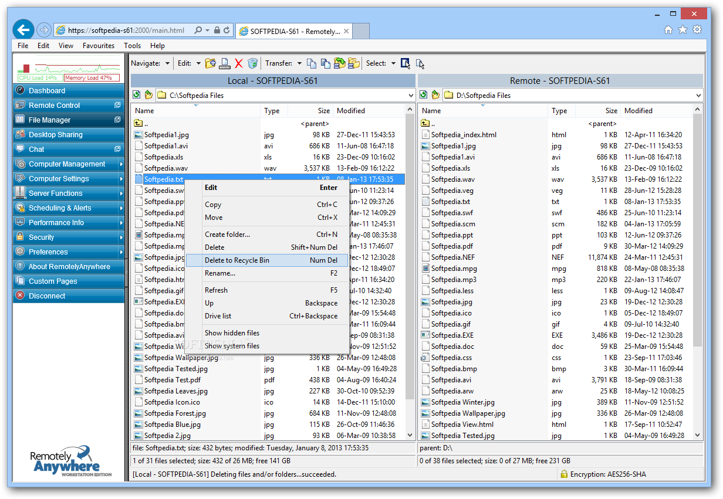The width and height of the screenshot is (723, 499).
Task: Click the Copy files transfer icon
Action: click(x=312, y=63)
